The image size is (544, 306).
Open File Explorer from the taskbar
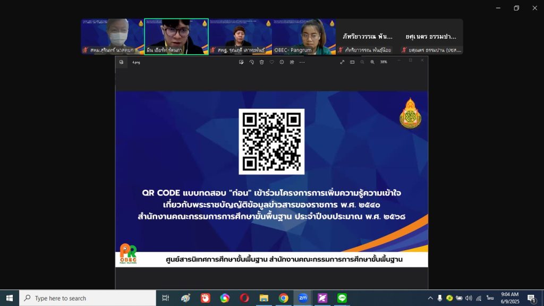[x=263, y=298]
